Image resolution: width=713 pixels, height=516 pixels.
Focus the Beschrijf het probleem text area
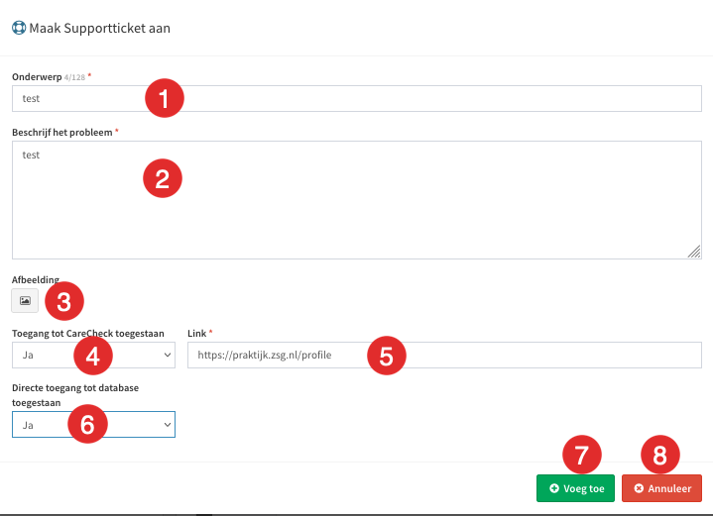[x=357, y=200]
